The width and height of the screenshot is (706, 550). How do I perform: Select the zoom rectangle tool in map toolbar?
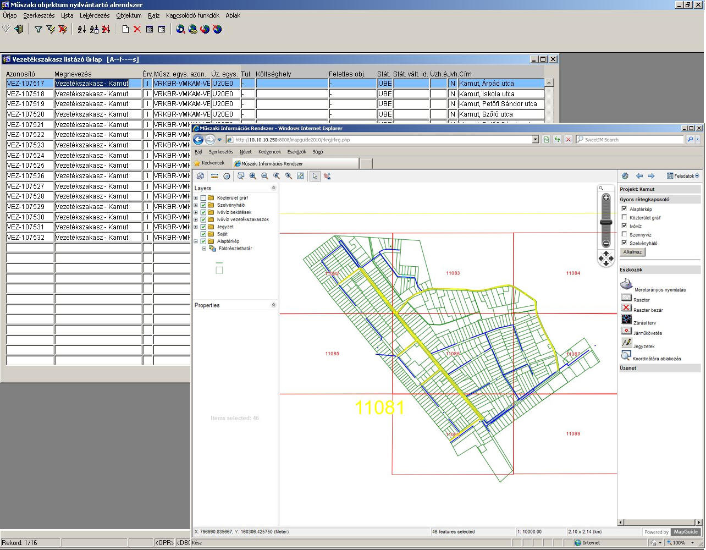click(241, 177)
